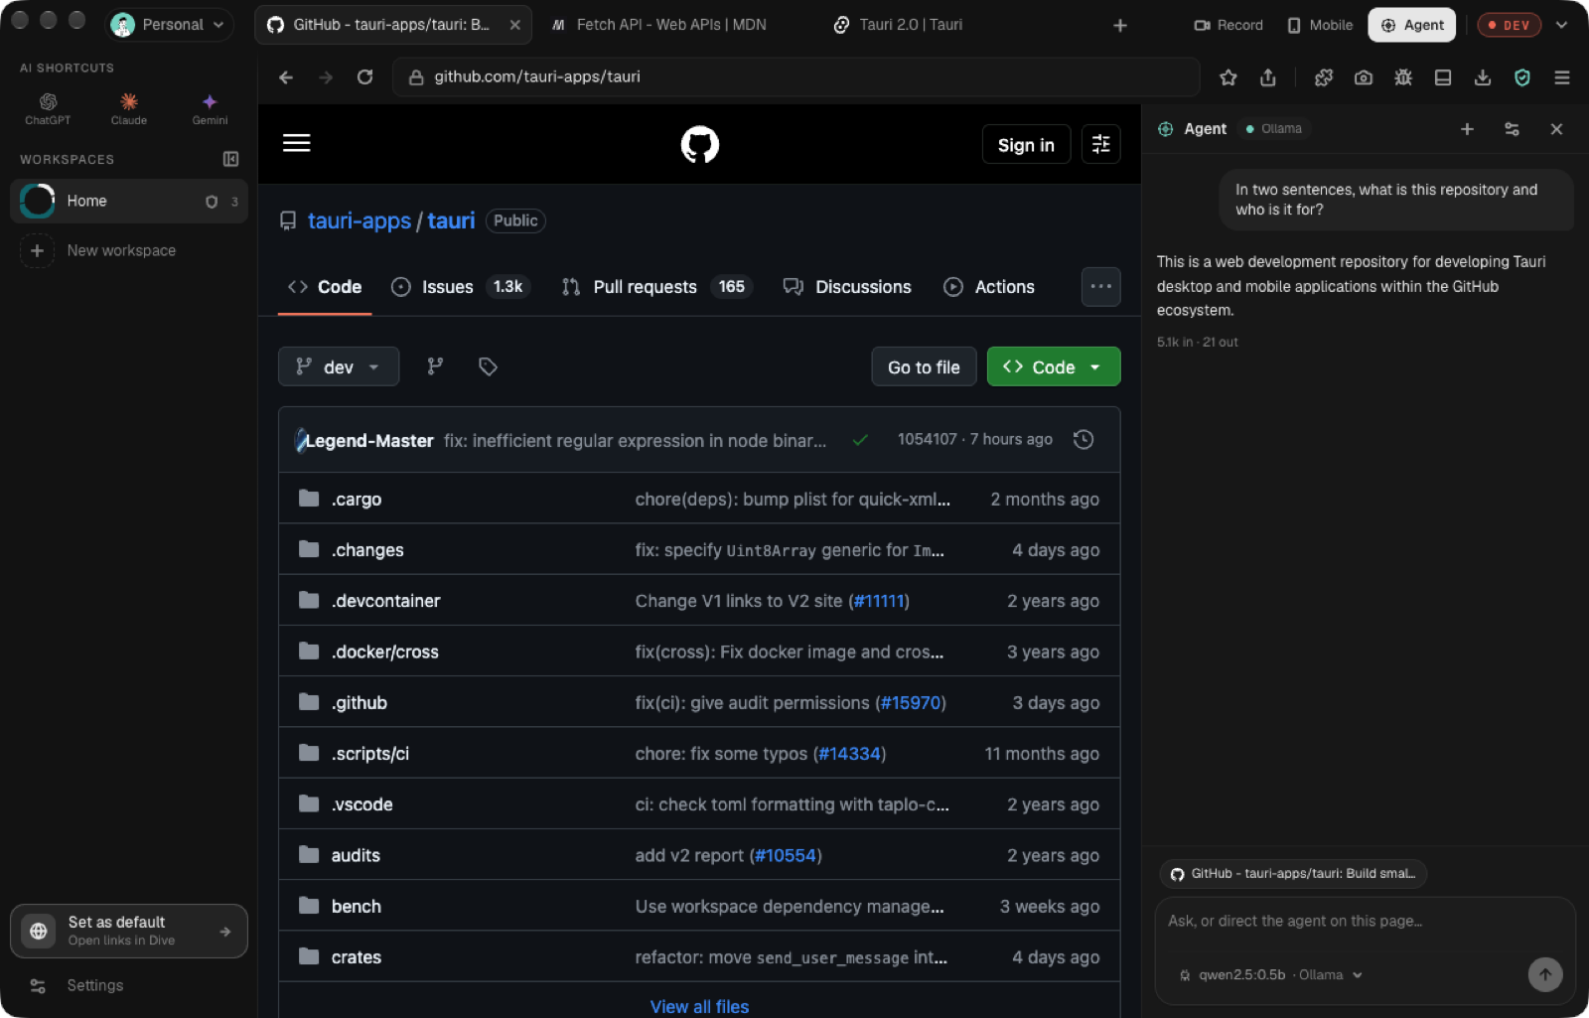Click the Go to file button

pyautogui.click(x=924, y=366)
